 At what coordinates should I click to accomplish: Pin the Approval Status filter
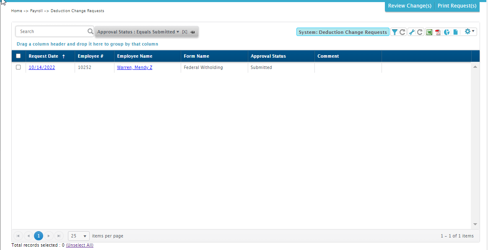point(193,32)
